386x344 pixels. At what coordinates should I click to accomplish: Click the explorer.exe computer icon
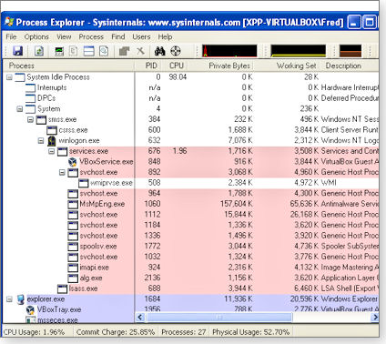click(x=20, y=299)
